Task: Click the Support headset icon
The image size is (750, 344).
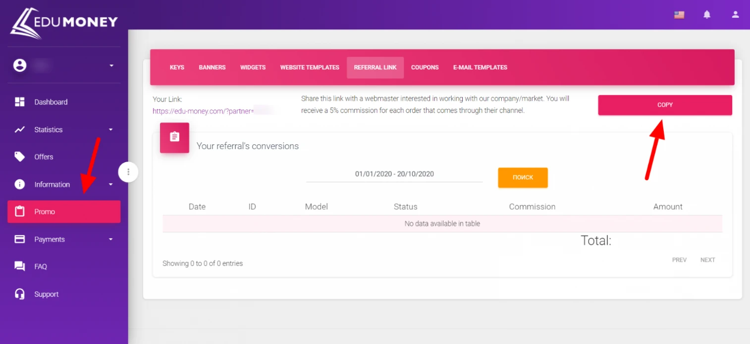Action: point(20,294)
